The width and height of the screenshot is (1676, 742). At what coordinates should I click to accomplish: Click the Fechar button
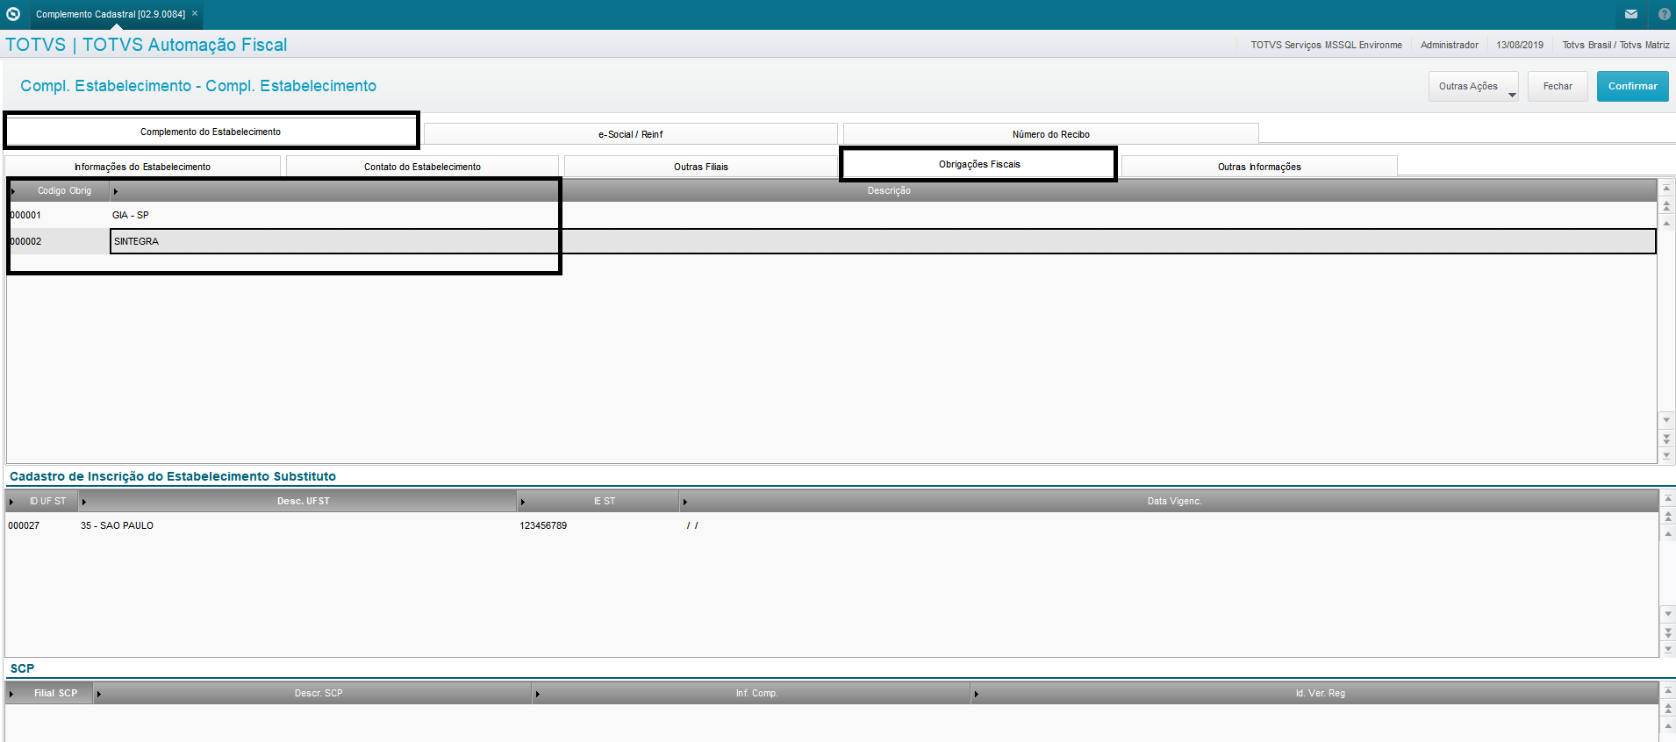point(1558,86)
